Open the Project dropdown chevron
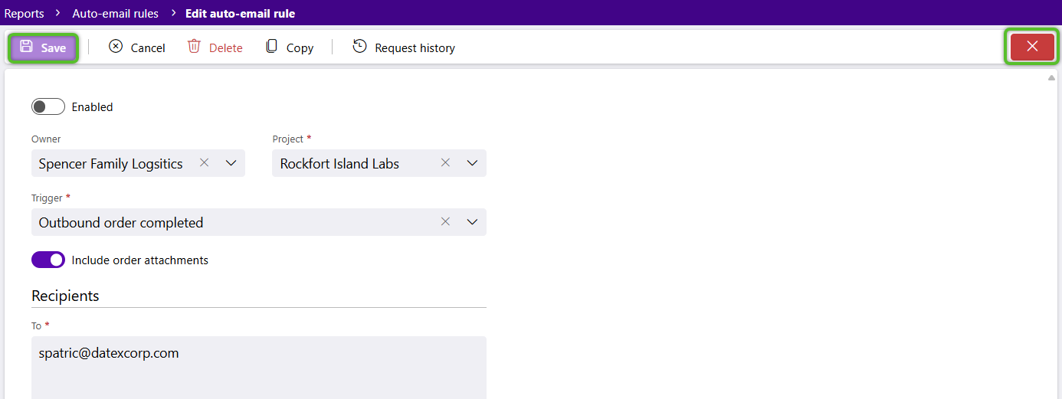The width and height of the screenshot is (1062, 399). point(472,163)
